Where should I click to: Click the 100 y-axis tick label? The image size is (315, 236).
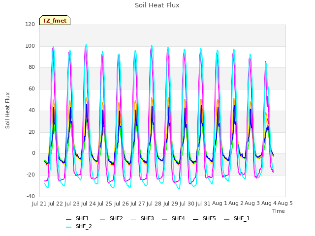point(30,46)
